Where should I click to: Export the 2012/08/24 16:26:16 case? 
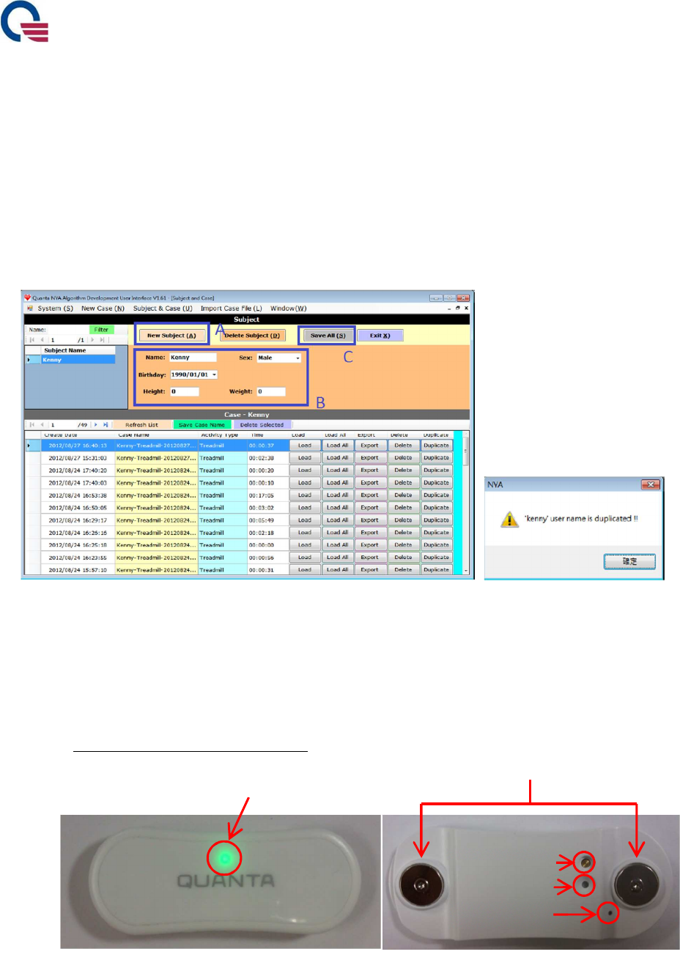click(x=369, y=533)
